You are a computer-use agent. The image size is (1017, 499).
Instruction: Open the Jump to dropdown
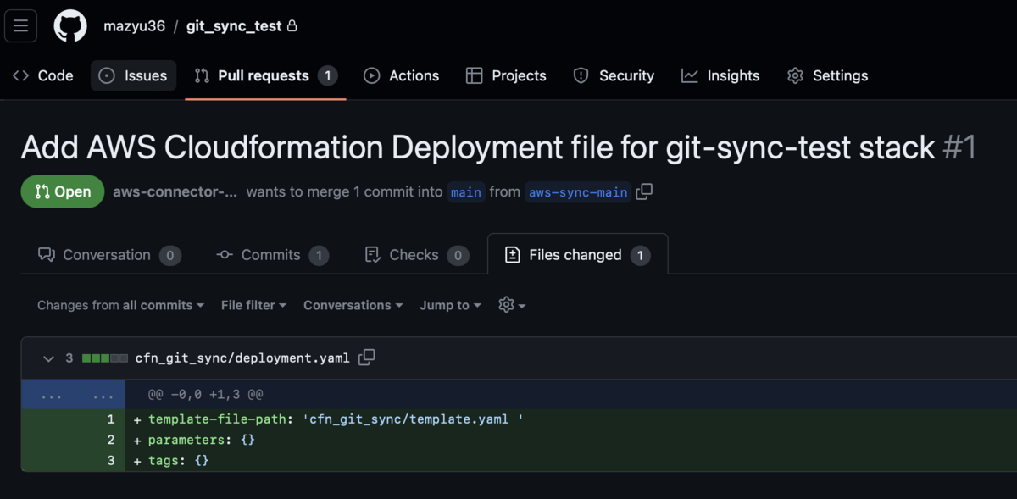point(449,305)
